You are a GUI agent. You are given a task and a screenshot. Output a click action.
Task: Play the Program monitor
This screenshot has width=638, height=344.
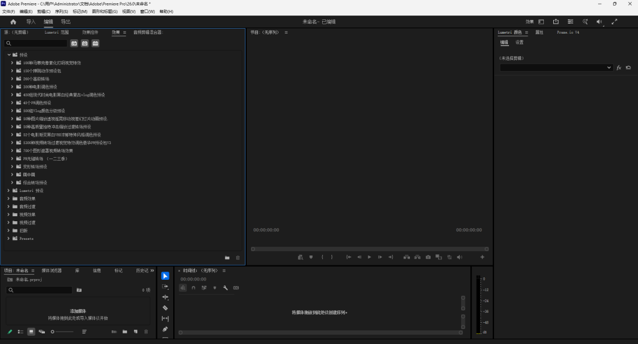369,257
